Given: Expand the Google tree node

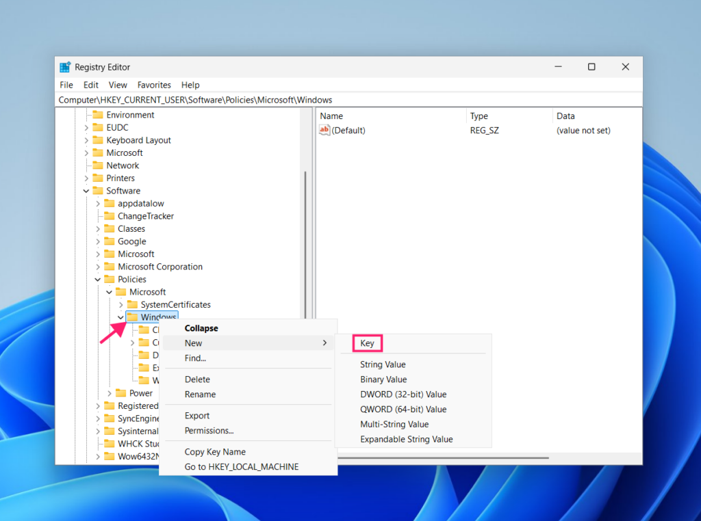Looking at the screenshot, I should click(98, 241).
